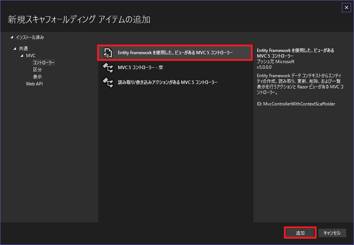354x245 pixels.
Task: Select the 表示 category
Action: pyautogui.click(x=37, y=76)
